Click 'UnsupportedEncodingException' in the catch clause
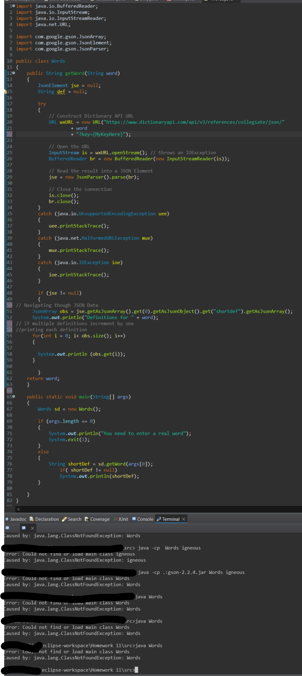 point(117,214)
